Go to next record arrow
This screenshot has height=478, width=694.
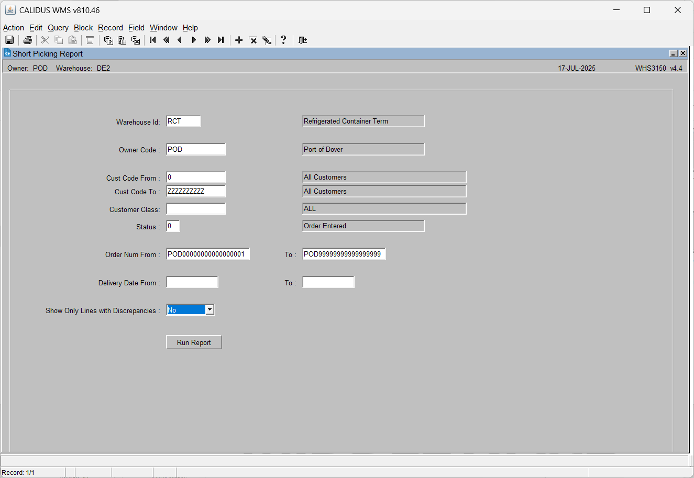pyautogui.click(x=194, y=40)
